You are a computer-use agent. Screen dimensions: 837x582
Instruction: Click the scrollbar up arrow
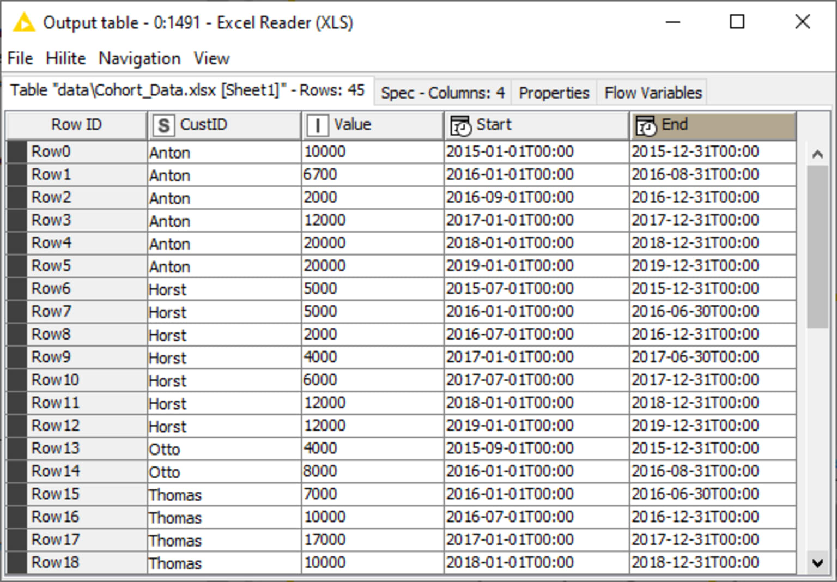coord(817,154)
